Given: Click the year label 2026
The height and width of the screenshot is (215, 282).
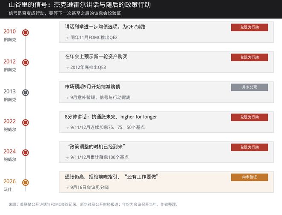Looking at the screenshot, I should coord(9,181).
